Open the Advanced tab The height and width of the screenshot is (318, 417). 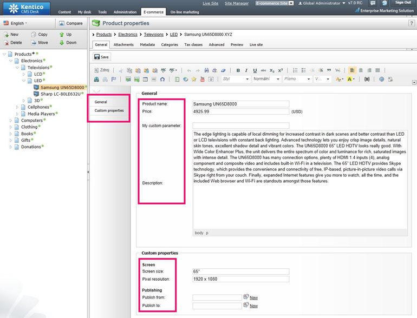click(x=217, y=45)
